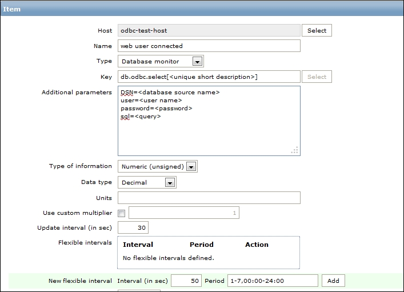Toggle the Use custom multiplier checkbox
Image resolution: width=404 pixels, height=292 pixels.
click(x=121, y=213)
